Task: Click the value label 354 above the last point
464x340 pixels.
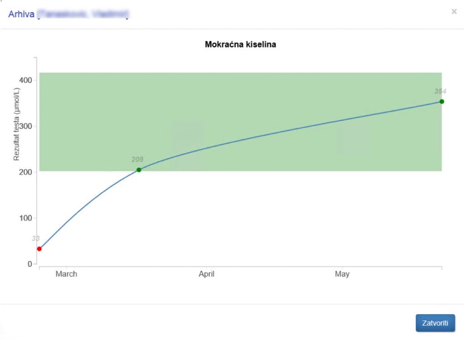Action: 440,91
